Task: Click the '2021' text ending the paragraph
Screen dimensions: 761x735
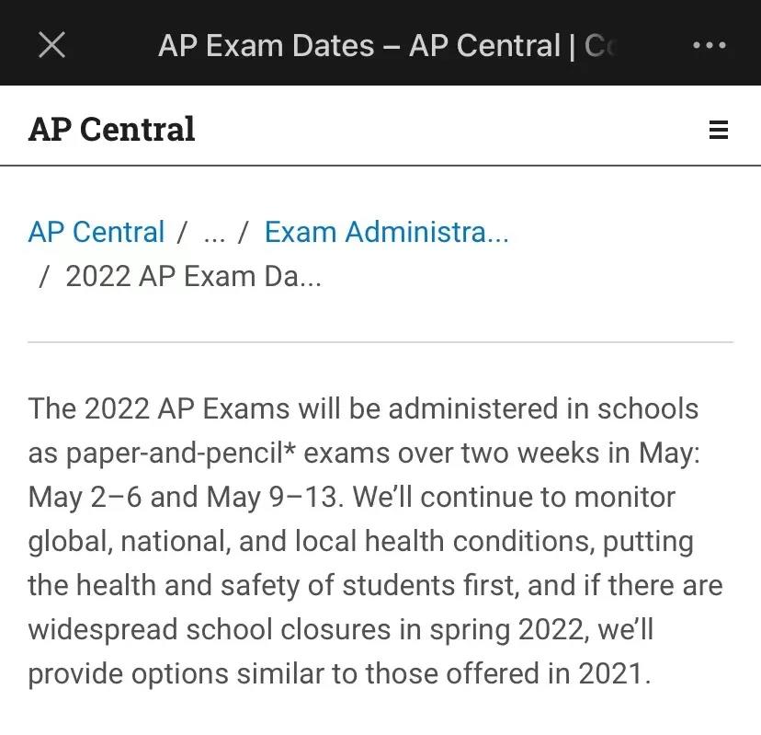Action: click(x=610, y=673)
